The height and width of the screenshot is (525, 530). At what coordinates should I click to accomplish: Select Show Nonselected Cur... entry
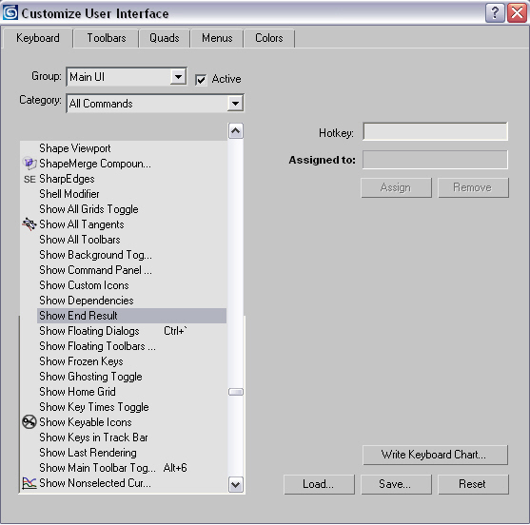[x=95, y=483]
